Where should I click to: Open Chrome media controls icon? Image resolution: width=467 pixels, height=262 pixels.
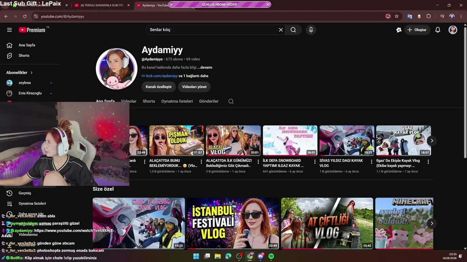(442, 16)
